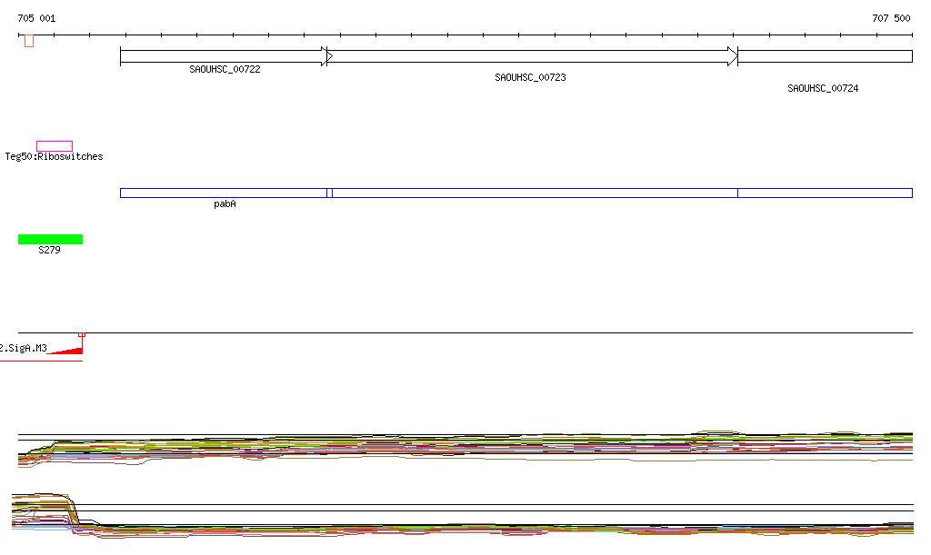This screenshot has height=555, width=931.
Task: Open the SAOUHSC_00722 label link
Action: coord(225,69)
